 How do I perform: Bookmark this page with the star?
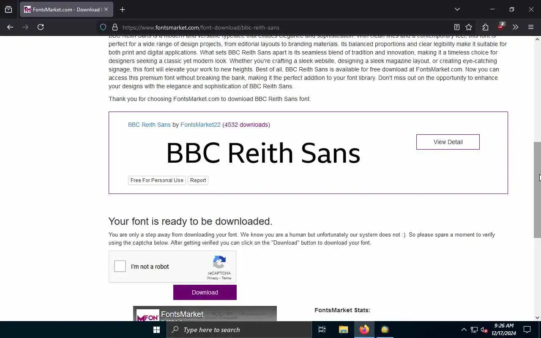pyautogui.click(x=469, y=27)
